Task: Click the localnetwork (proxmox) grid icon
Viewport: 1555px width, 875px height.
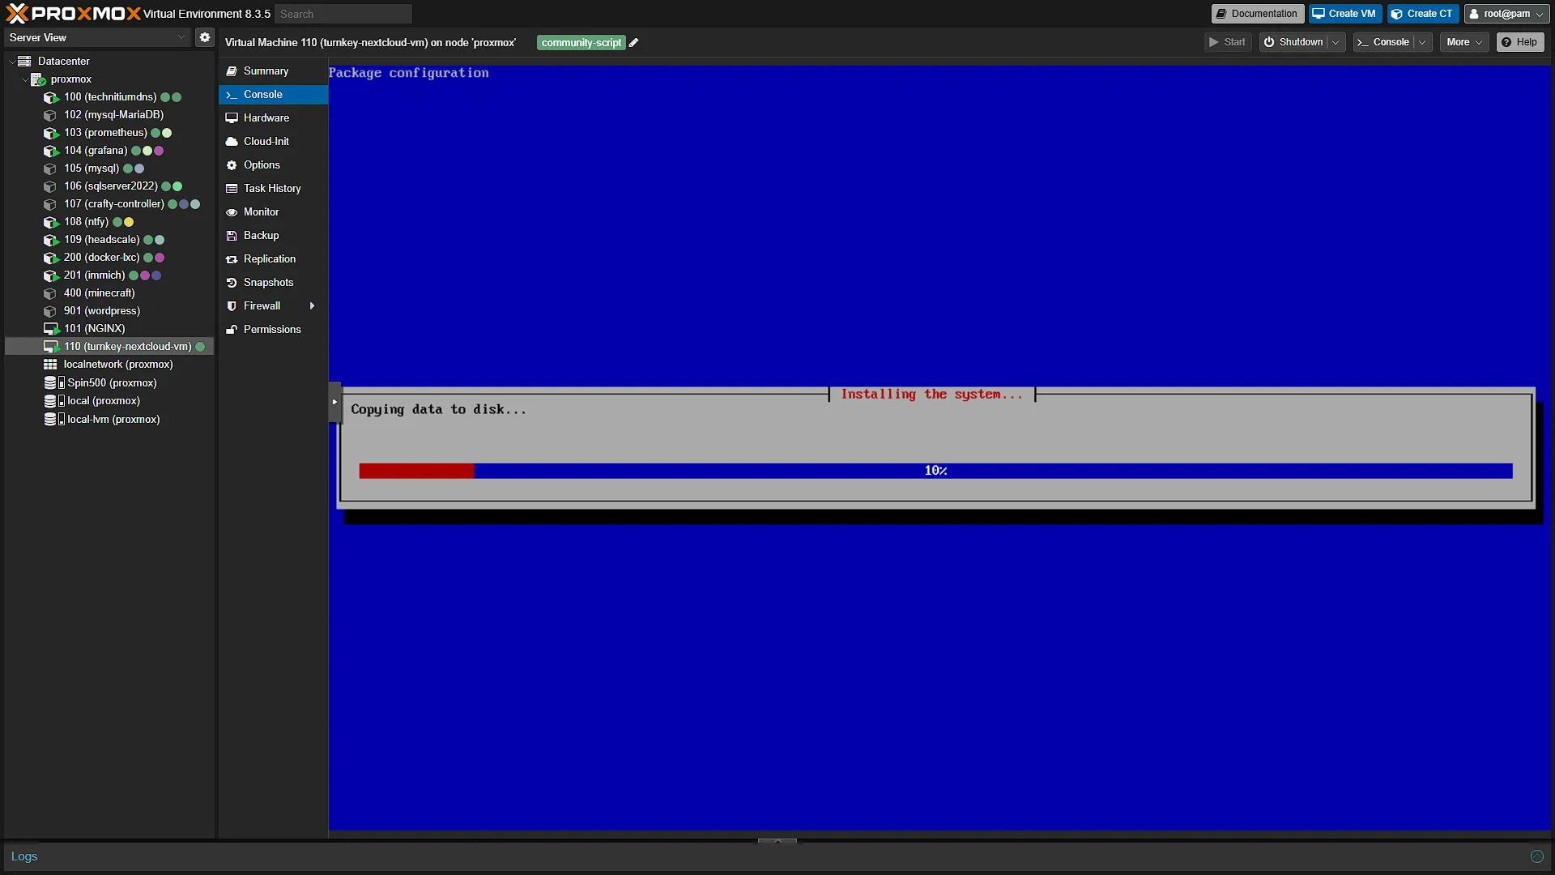Action: (50, 365)
